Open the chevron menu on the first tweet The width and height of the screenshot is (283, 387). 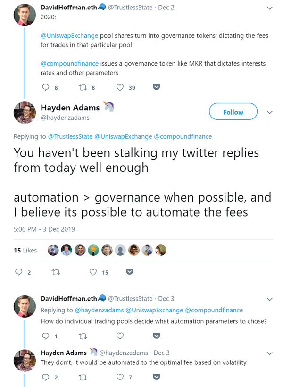coord(270,8)
